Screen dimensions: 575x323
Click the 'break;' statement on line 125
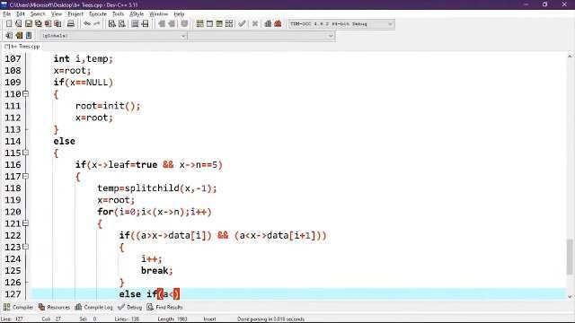(157, 271)
